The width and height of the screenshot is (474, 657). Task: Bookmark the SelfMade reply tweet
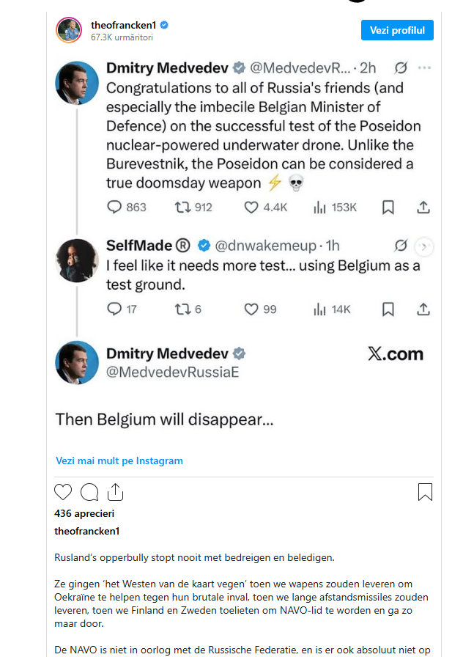(x=388, y=309)
